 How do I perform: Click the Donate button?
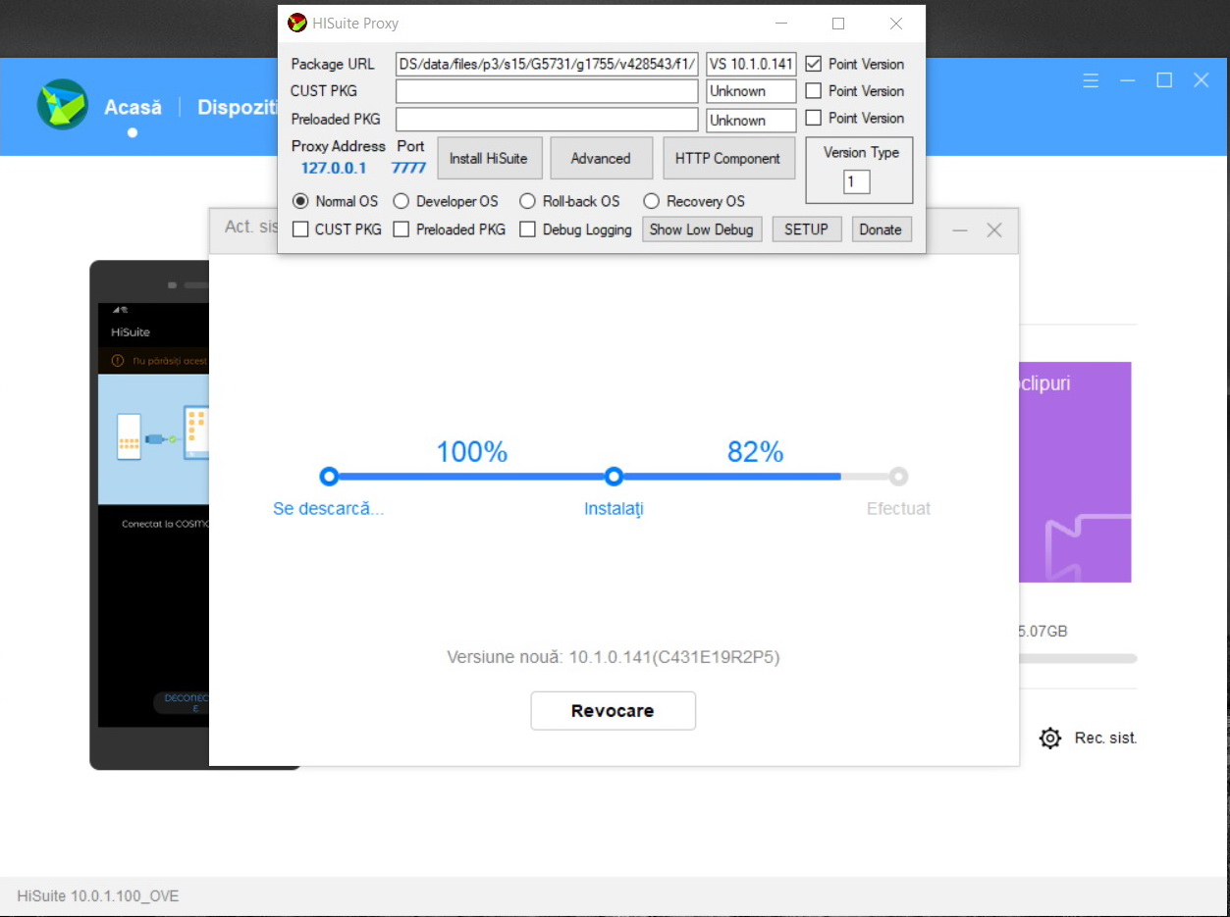(881, 229)
